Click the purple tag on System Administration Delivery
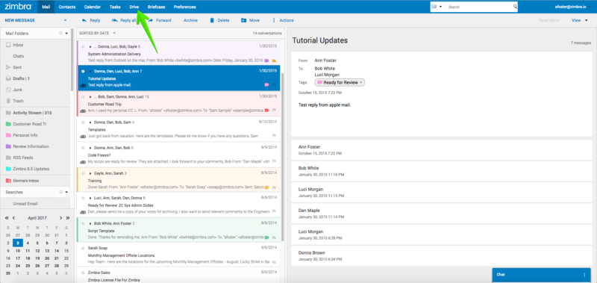The image size is (597, 283). (267, 61)
